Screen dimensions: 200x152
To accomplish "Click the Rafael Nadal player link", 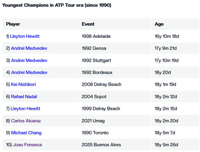I will click(x=24, y=96).
